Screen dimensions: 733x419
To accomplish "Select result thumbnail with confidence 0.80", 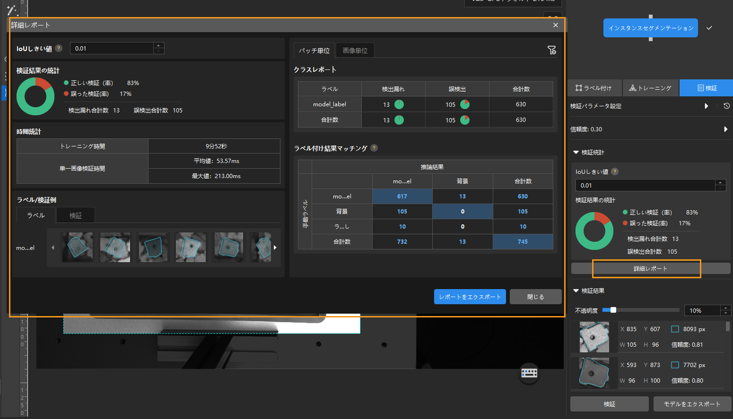I will 594,373.
